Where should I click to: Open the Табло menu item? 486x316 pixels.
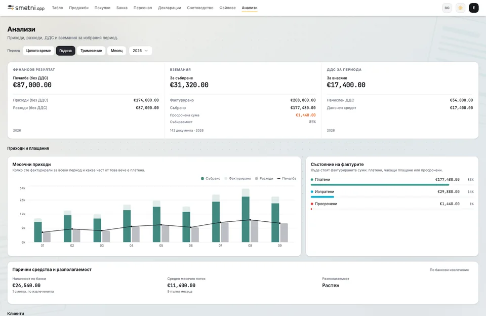tap(57, 8)
